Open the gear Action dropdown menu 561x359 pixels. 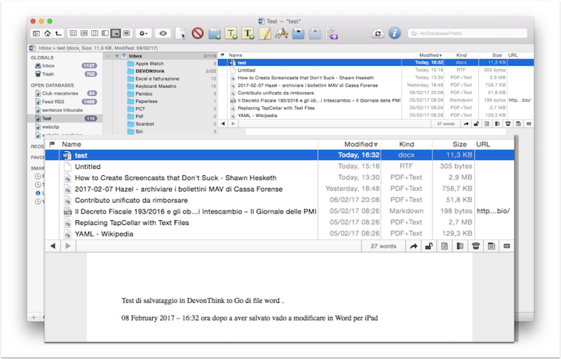144,33
